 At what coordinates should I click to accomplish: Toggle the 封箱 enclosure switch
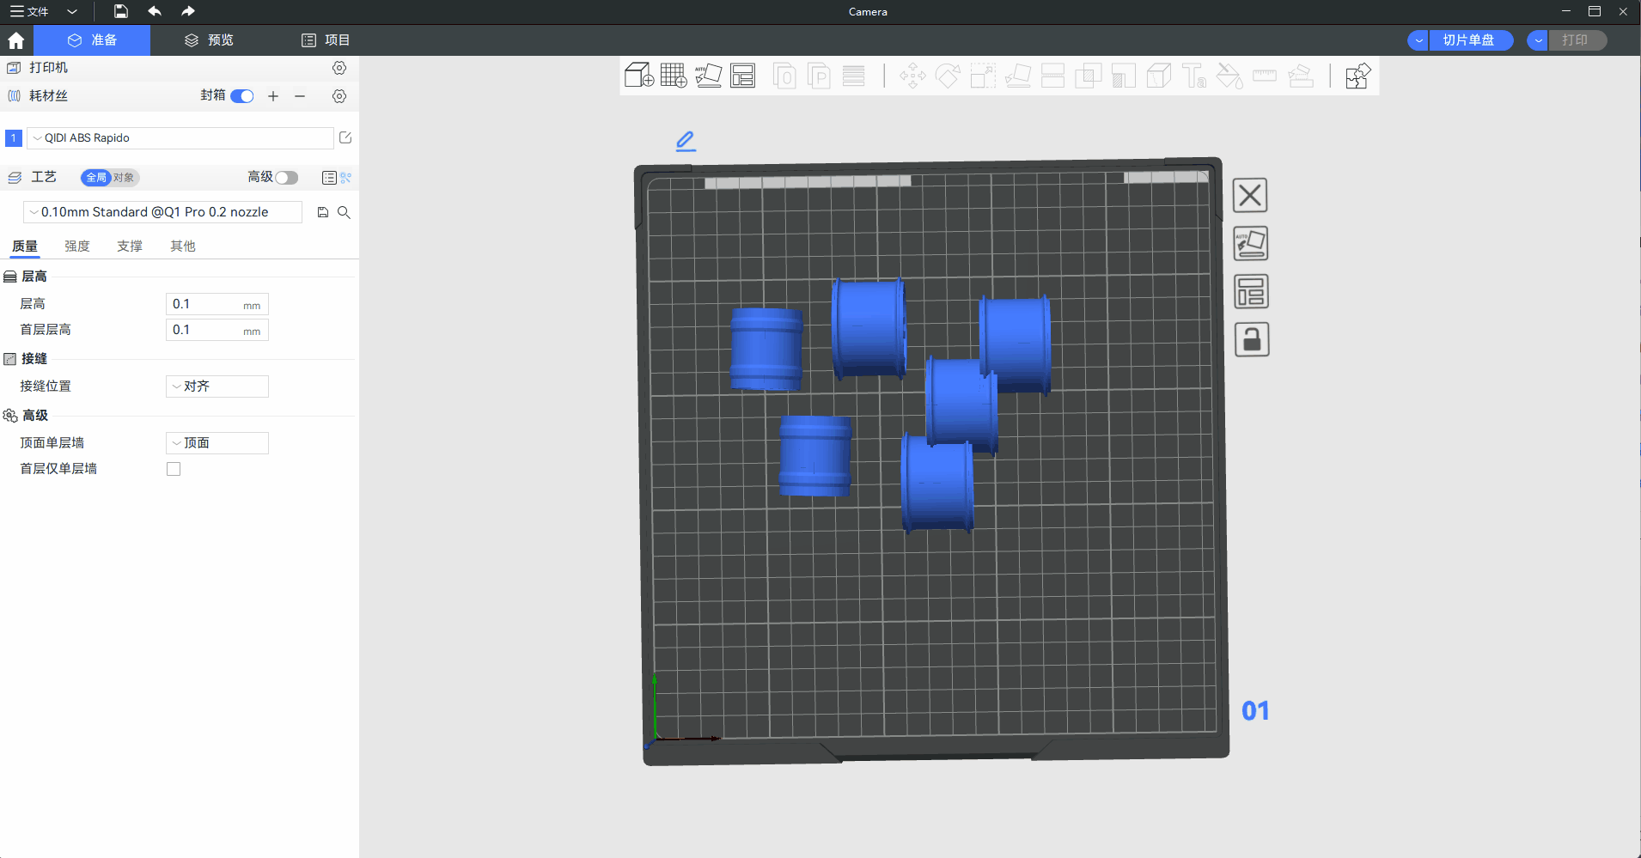pyautogui.click(x=242, y=96)
